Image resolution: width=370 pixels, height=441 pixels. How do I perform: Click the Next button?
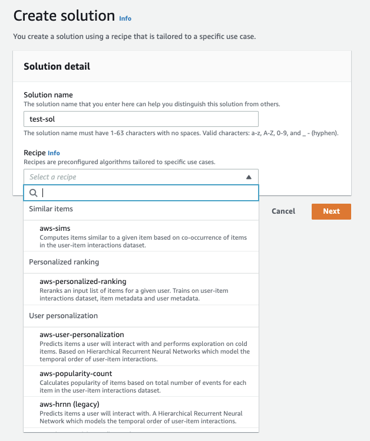[x=331, y=211]
